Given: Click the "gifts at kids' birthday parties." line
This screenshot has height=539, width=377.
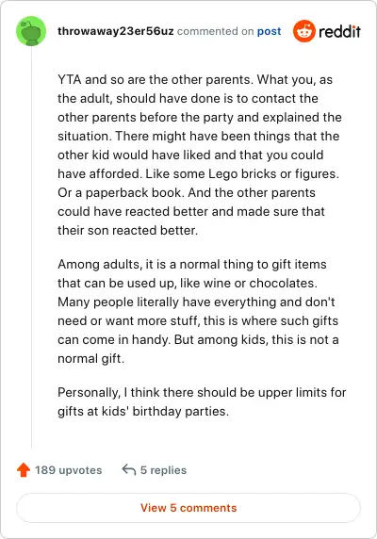Looking at the screenshot, I should point(143,411).
